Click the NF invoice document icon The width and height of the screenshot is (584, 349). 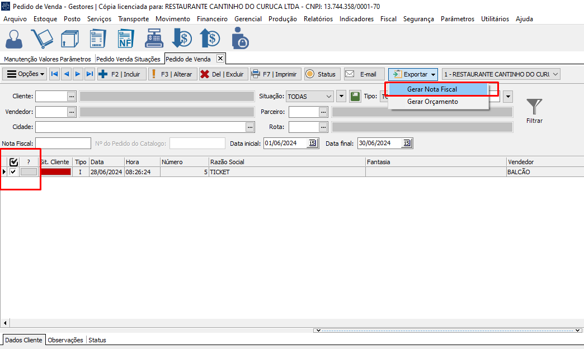[126, 39]
